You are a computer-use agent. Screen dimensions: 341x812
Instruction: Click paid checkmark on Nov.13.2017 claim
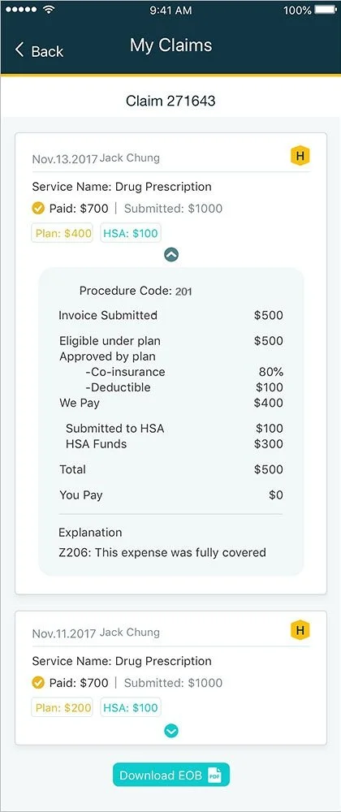click(x=38, y=209)
